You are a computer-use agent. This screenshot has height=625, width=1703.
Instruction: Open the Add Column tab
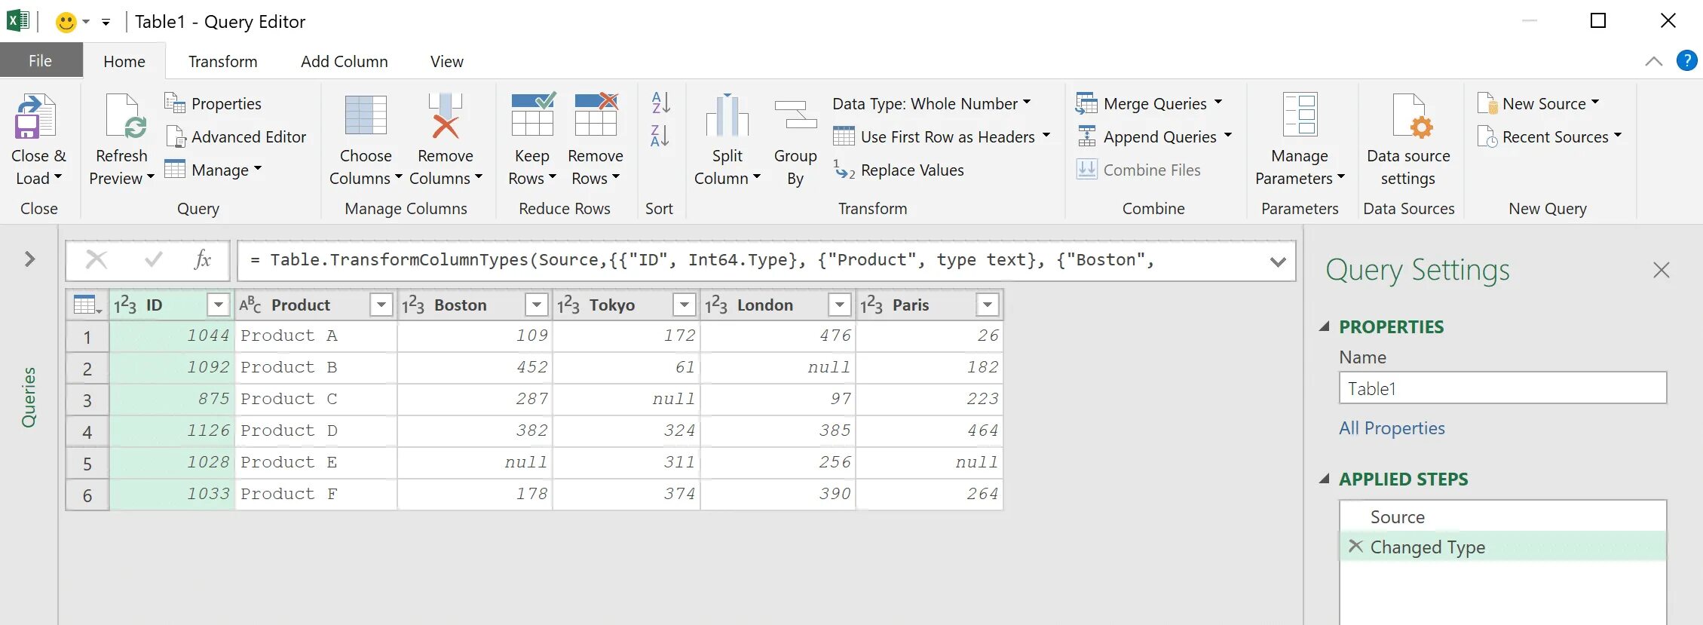click(344, 61)
